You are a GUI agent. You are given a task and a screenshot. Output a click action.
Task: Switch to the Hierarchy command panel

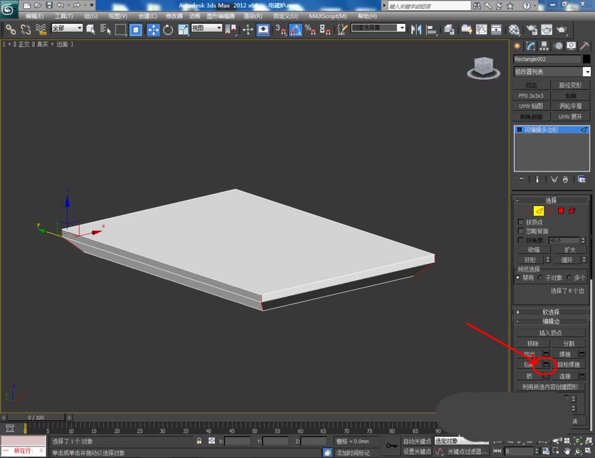544,46
